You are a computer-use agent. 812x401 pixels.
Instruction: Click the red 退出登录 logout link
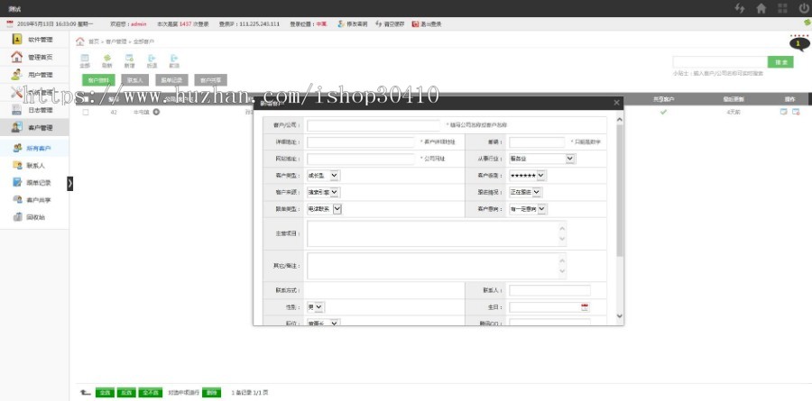pyautogui.click(x=427, y=23)
